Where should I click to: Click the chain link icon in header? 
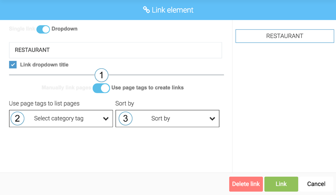146,10
